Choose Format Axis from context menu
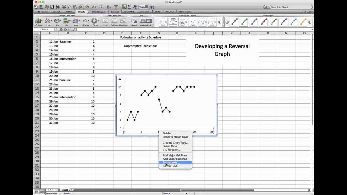 click(175, 162)
